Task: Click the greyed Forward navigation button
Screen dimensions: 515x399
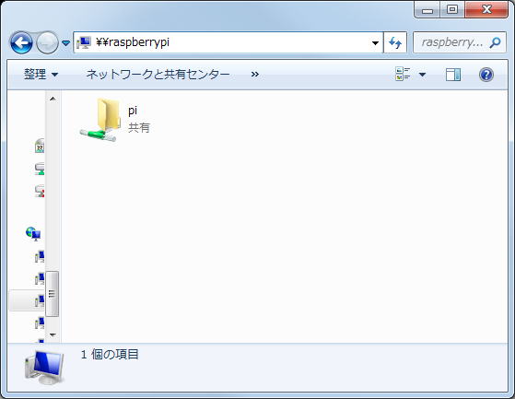Action: coord(47,42)
